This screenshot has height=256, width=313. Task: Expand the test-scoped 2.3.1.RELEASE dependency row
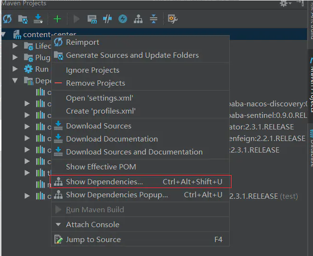click(x=27, y=196)
